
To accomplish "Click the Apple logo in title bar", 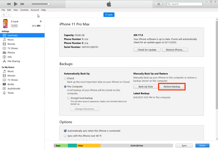I will 109,4.
